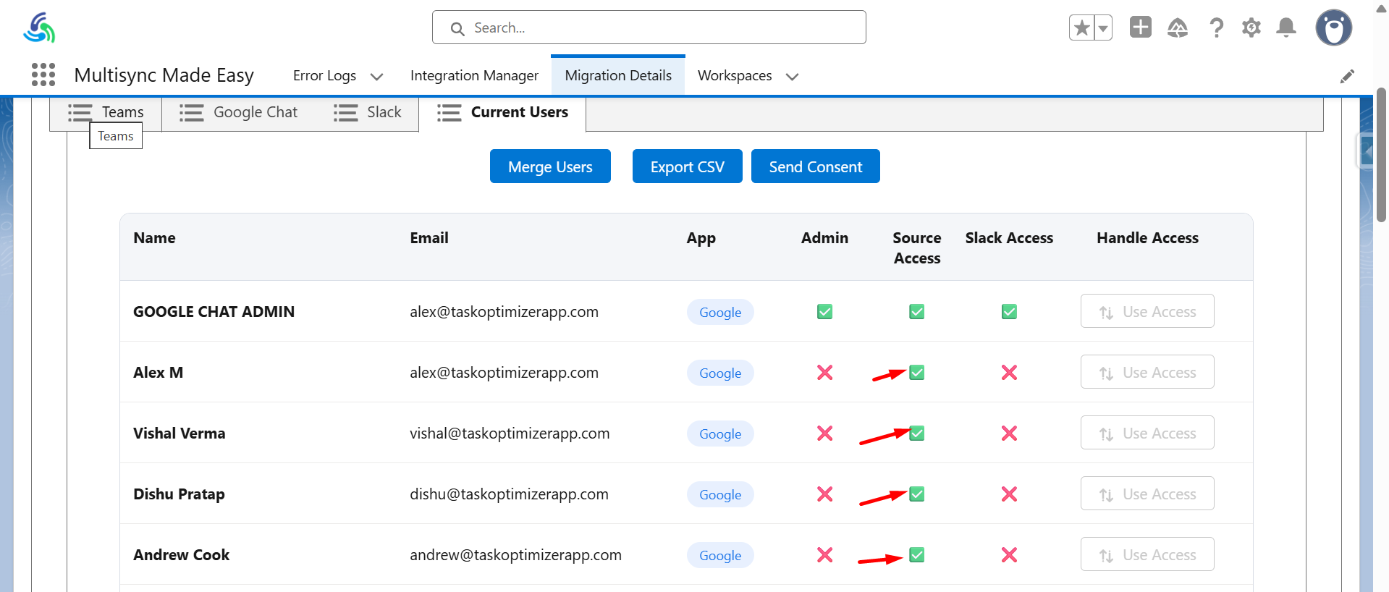Toggle Source Access checkbox for Alex M
The height and width of the screenshot is (592, 1389).
point(916,373)
